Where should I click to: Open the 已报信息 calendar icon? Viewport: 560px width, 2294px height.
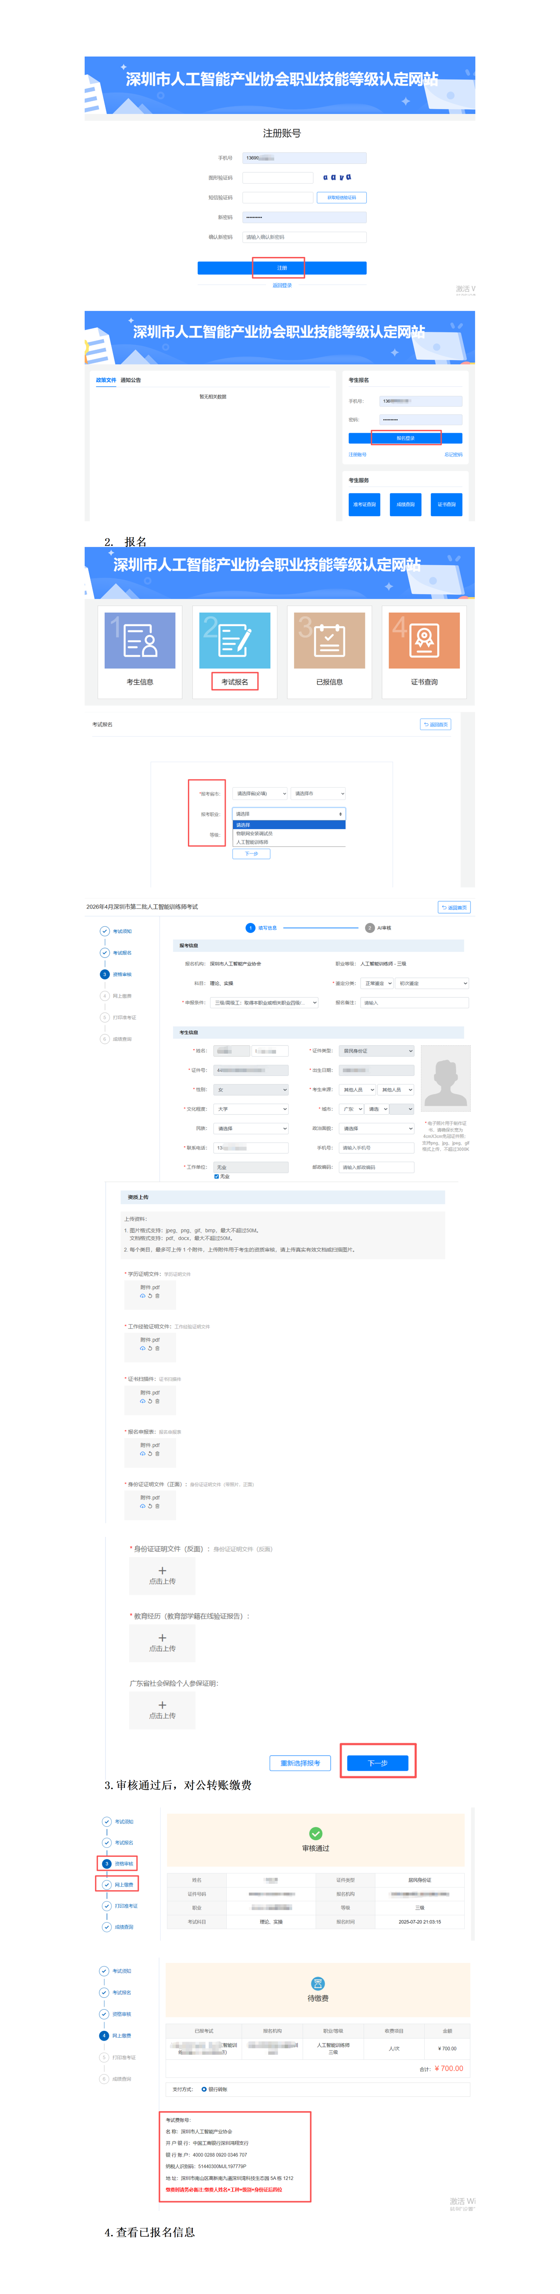pos(329,639)
